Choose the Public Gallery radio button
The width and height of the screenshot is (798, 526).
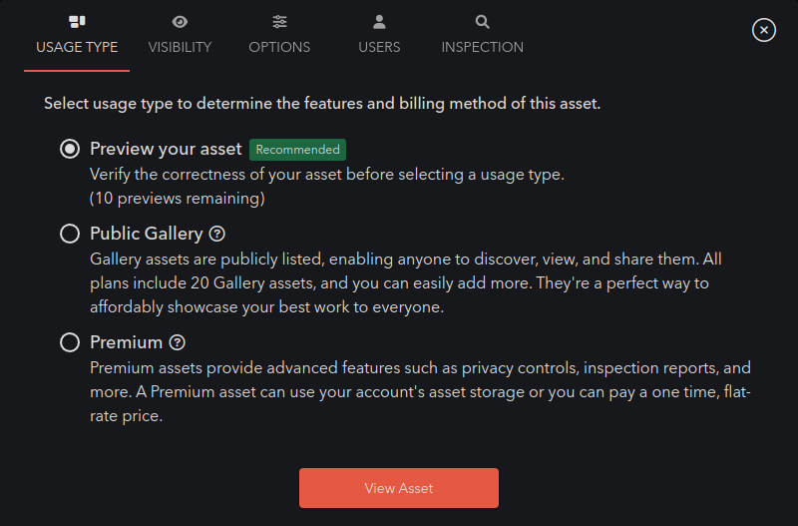[70, 234]
